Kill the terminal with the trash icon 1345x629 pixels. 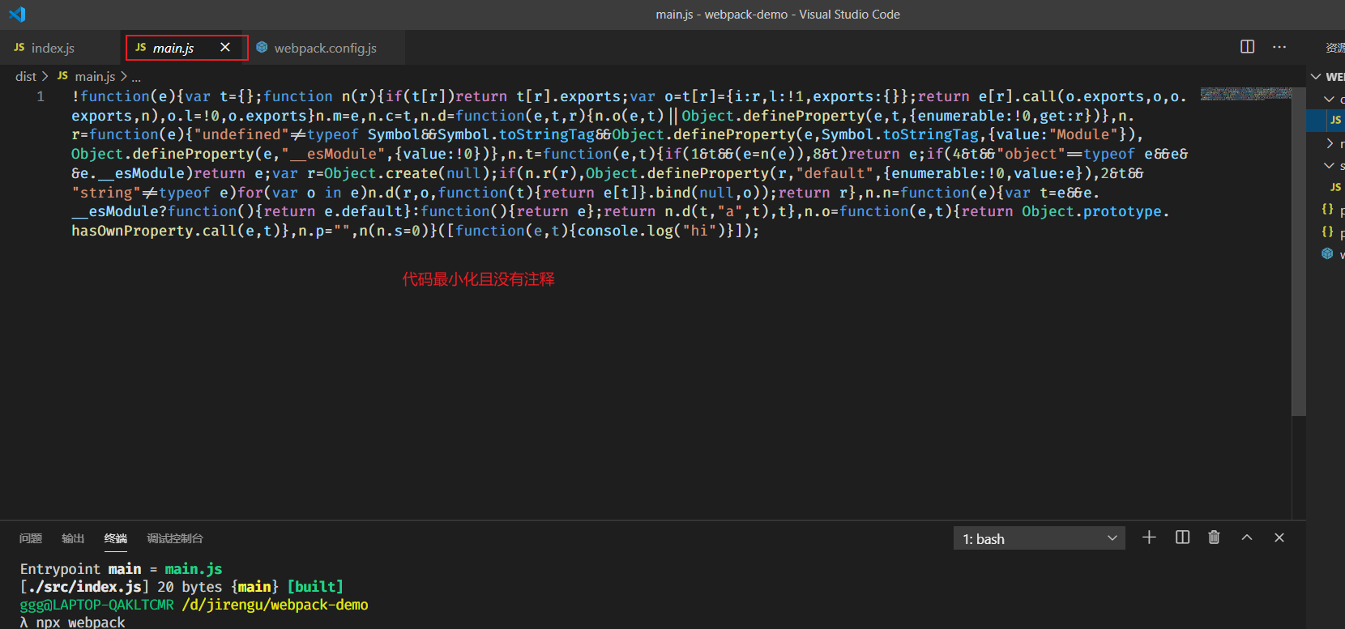coord(1214,538)
